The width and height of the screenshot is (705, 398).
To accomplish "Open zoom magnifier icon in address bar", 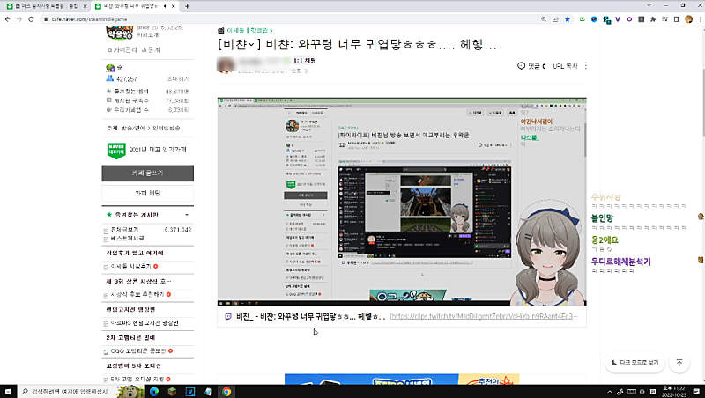I will [544, 19].
